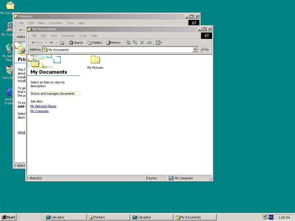The width and height of the screenshot is (295, 221).
Task: Open File menu in Printers window
Action: coord(21,23)
